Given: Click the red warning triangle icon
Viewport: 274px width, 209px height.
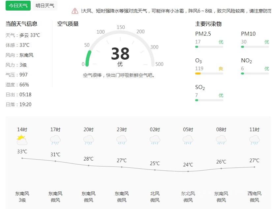Looking at the screenshot, I should click(x=75, y=11).
